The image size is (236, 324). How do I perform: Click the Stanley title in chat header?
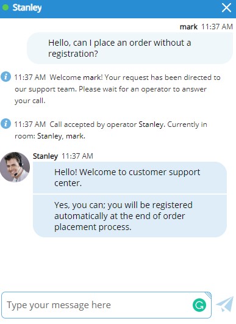coord(27,8)
